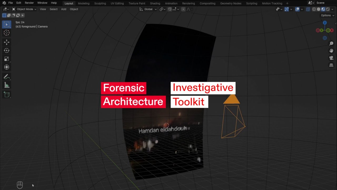337x190 pixels.
Task: Toggle the camera view icon
Action: click(x=331, y=58)
